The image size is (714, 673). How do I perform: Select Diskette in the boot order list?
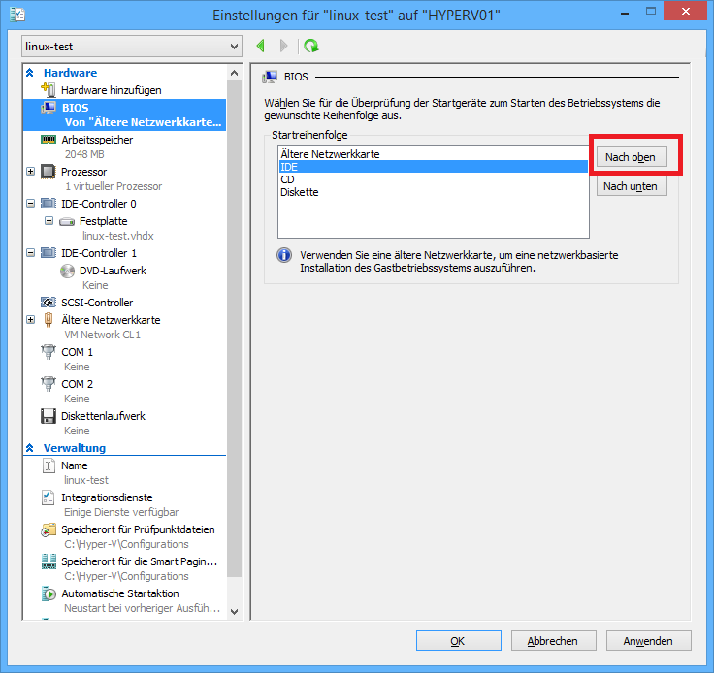click(x=300, y=192)
